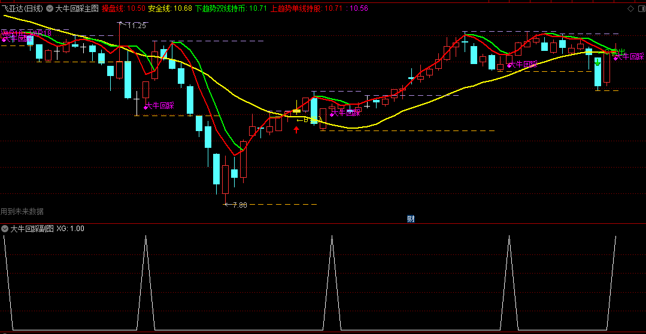
Task: Click the magenta 10.56 value in header
Action: pos(358,8)
